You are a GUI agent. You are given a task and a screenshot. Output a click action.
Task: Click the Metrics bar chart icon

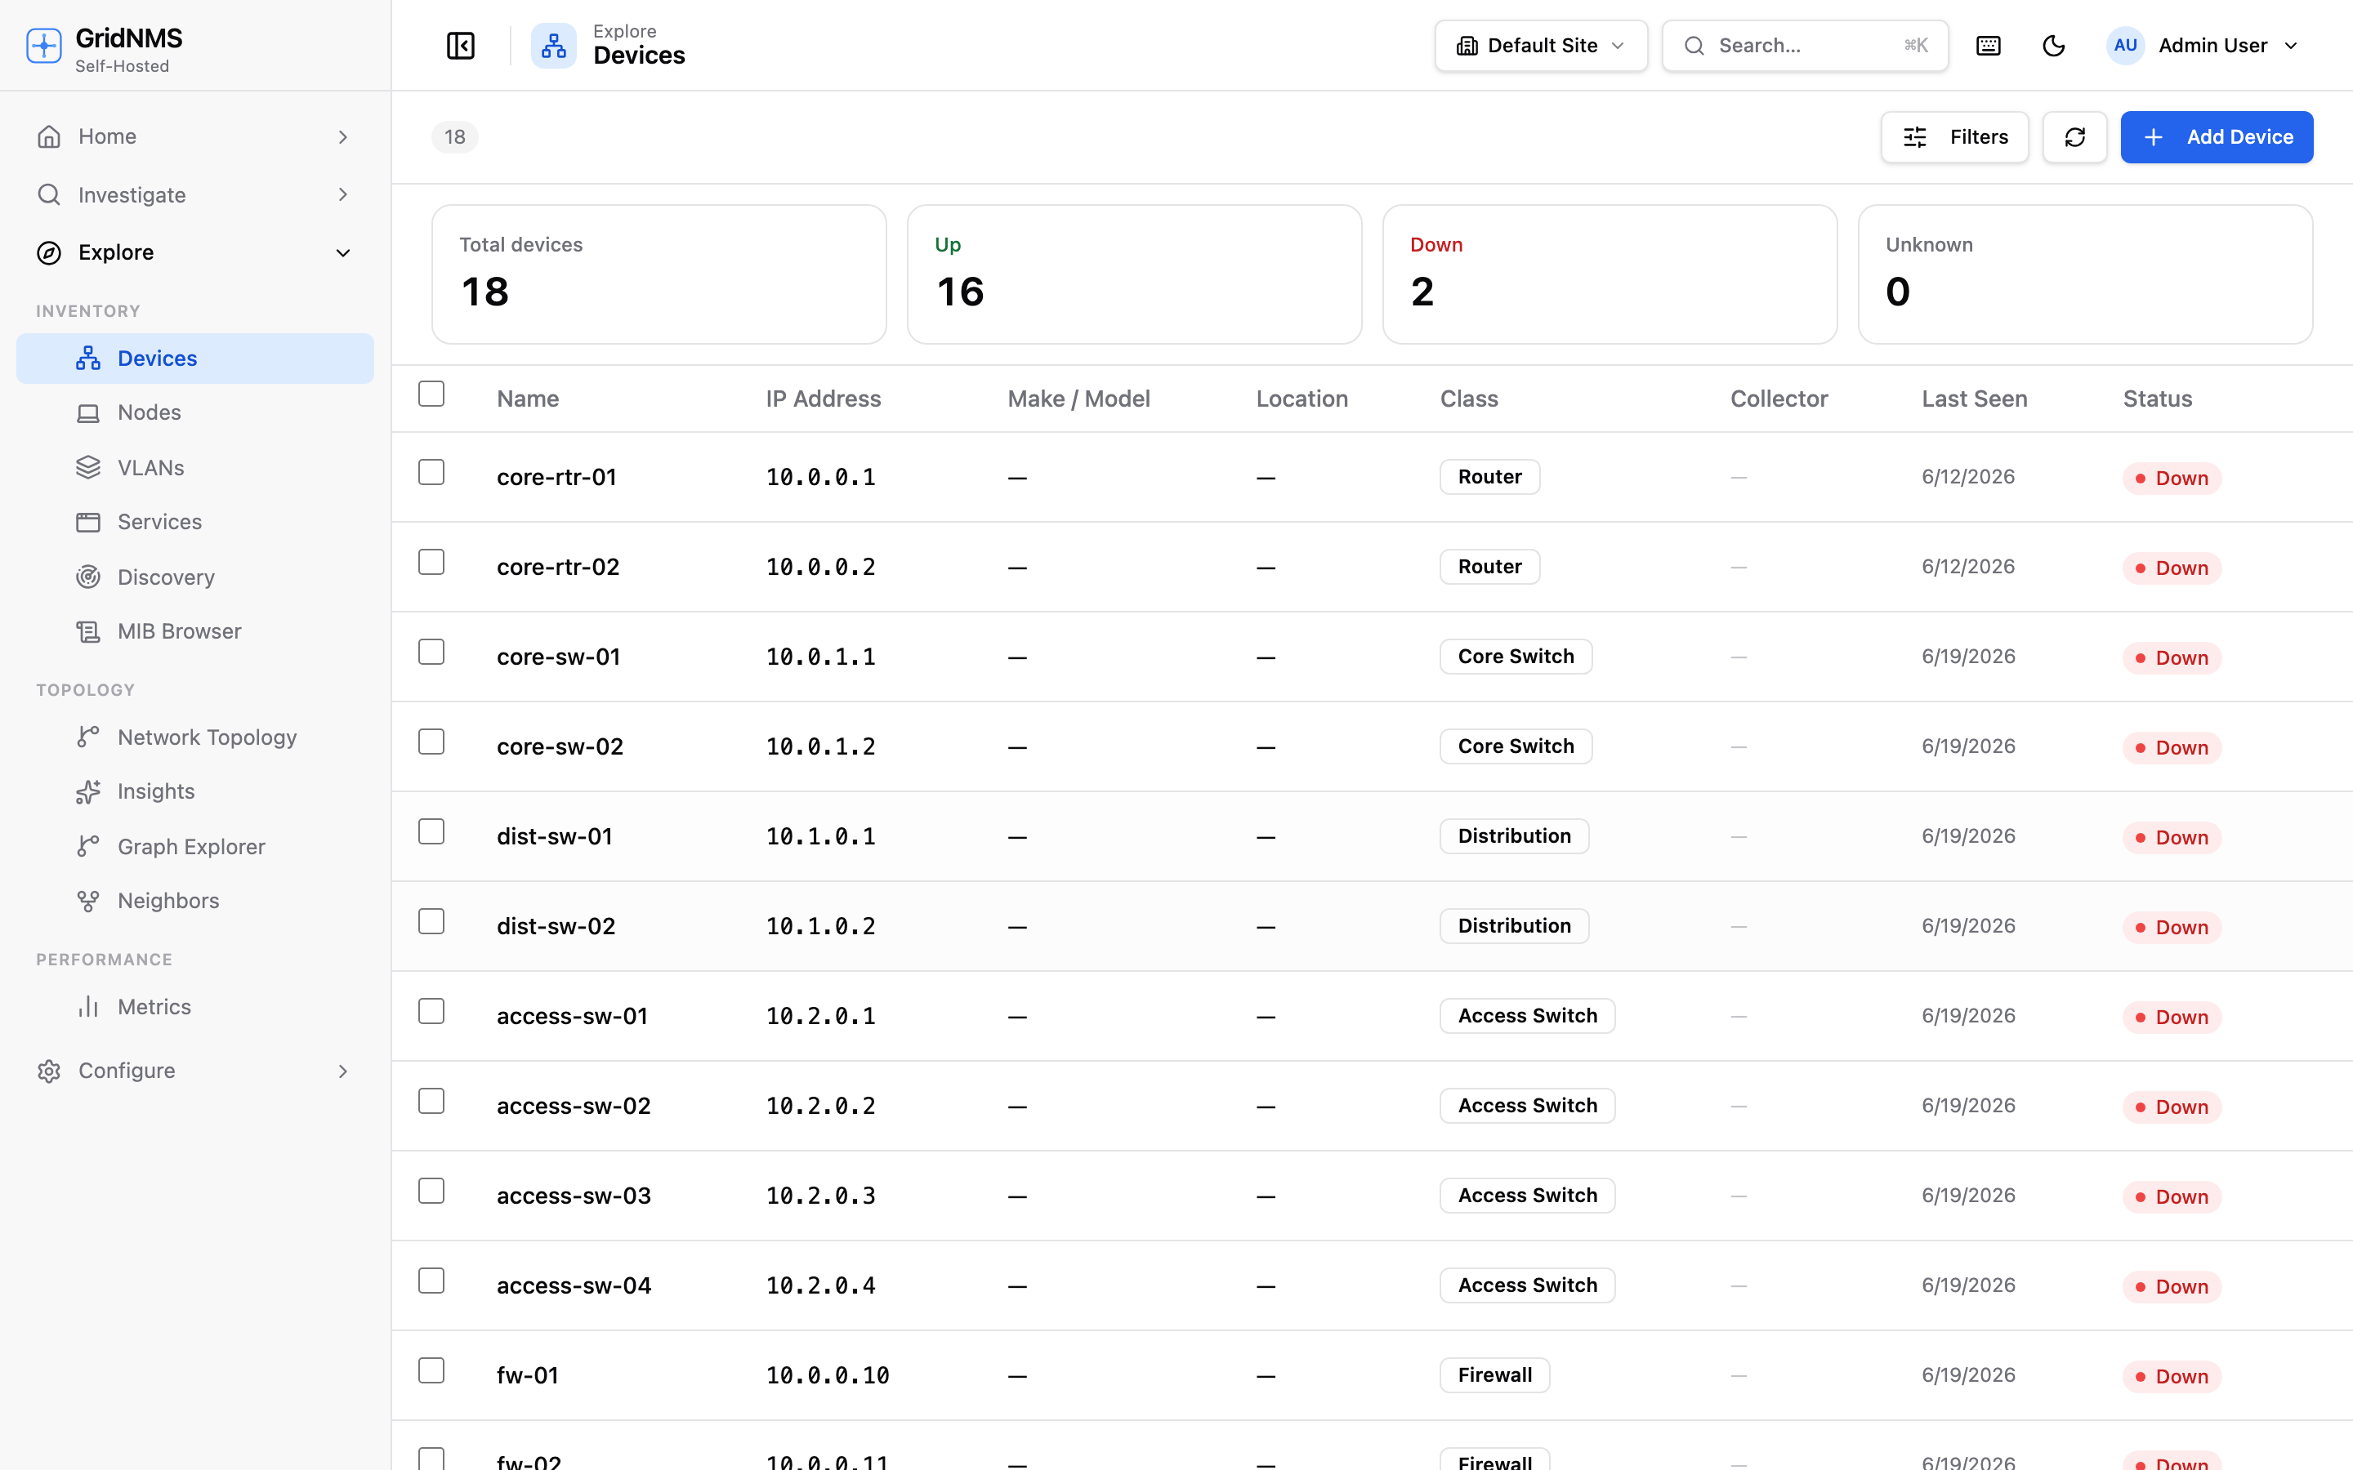click(x=88, y=1007)
